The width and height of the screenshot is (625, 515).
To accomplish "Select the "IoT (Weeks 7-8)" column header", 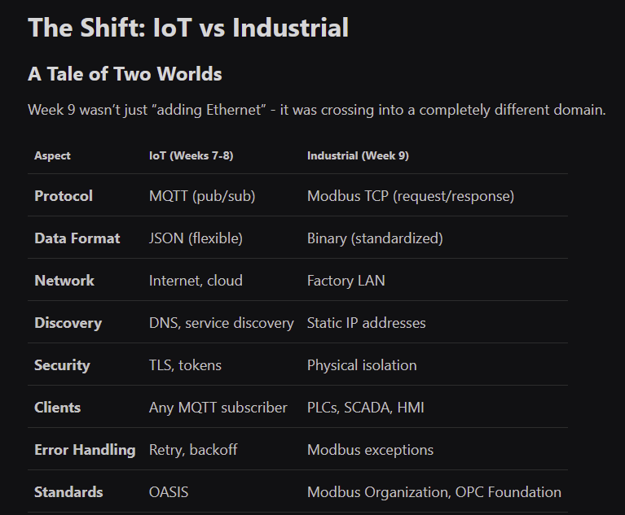I will 191,155.
